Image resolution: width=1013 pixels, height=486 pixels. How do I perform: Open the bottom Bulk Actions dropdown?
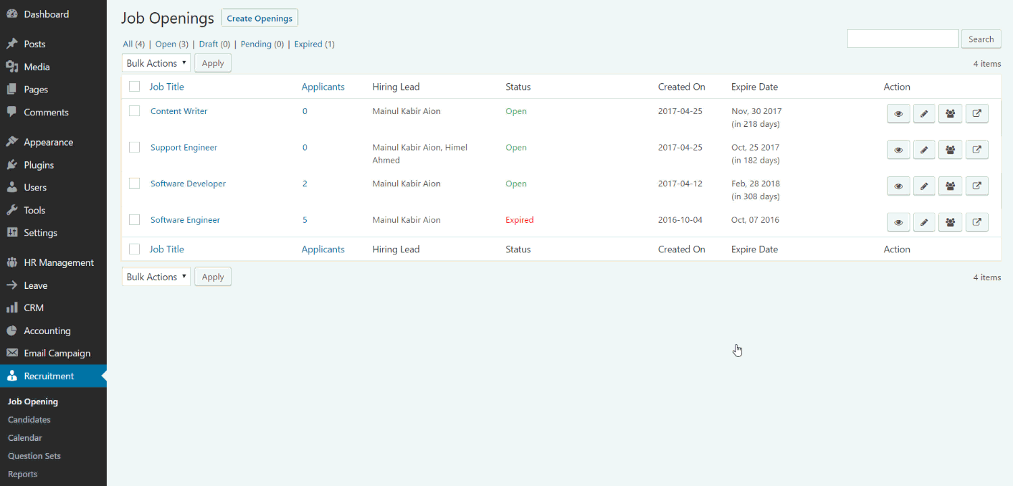point(156,276)
